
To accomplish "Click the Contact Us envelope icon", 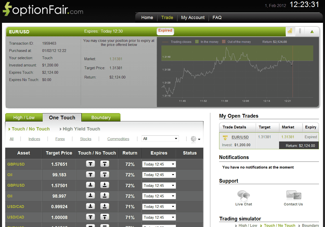I will tap(293, 194).
